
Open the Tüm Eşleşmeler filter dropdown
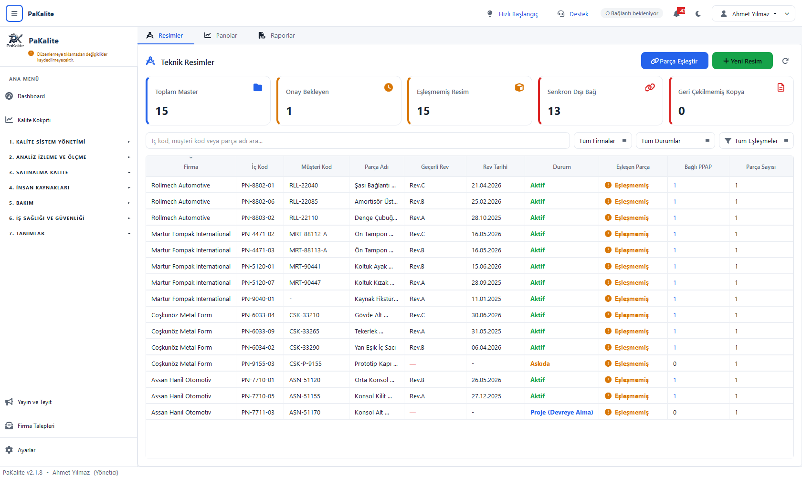point(756,141)
